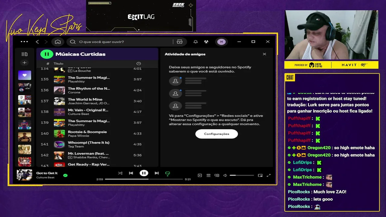Screen dimensions: 386x217
Task: Open the profile avatar 'H' menu
Action: (x=222, y=42)
